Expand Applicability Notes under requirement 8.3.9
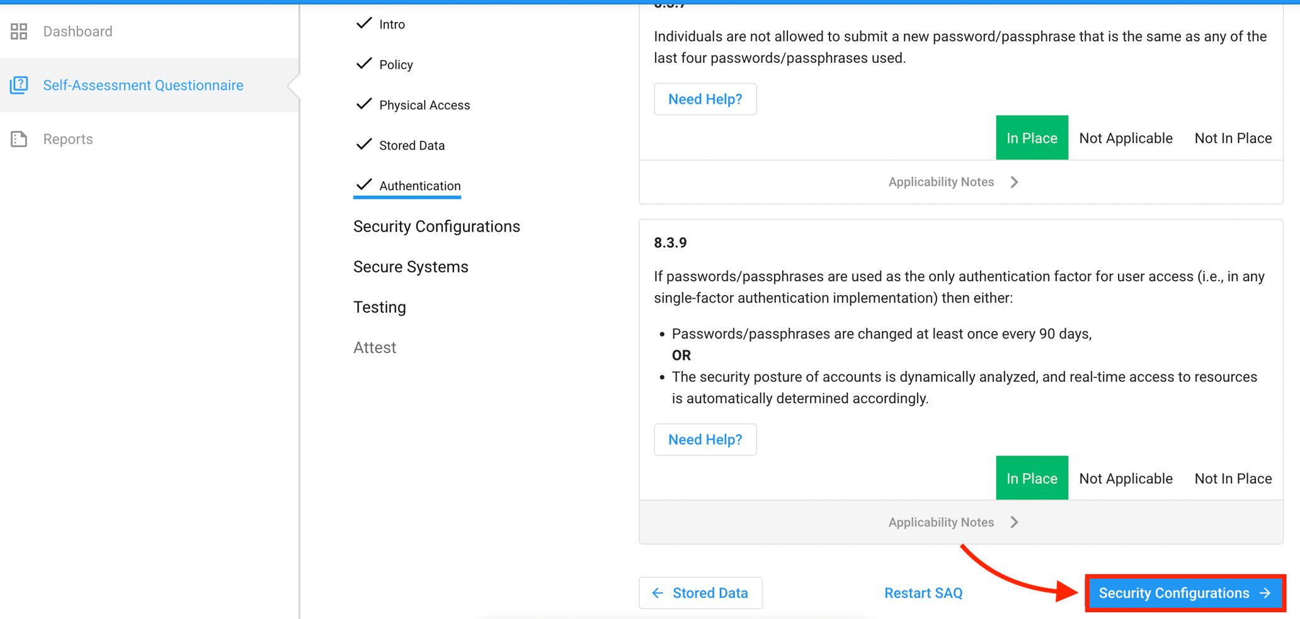The width and height of the screenshot is (1300, 619). [953, 522]
